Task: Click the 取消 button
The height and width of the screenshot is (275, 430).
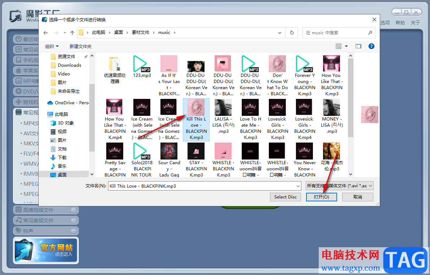Action: point(358,197)
